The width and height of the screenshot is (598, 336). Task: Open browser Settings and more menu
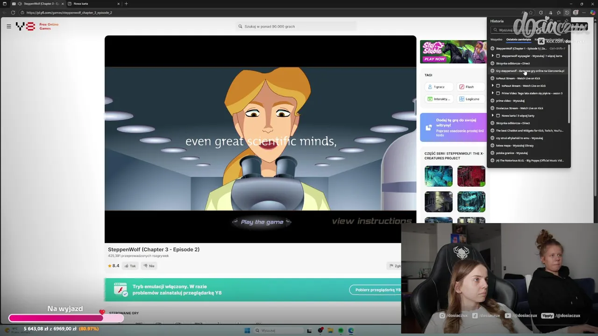[584, 13]
